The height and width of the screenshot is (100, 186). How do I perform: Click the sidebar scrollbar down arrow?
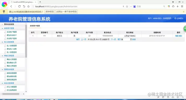[26, 91]
